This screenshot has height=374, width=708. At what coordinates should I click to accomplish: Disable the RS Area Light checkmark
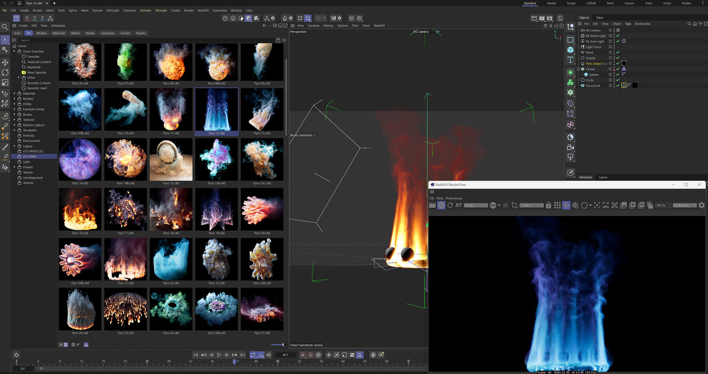click(618, 42)
